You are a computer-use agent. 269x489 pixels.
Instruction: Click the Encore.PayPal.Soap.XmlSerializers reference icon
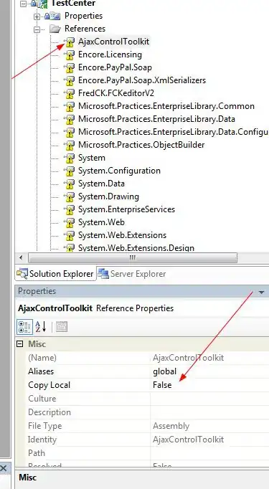[69, 80]
